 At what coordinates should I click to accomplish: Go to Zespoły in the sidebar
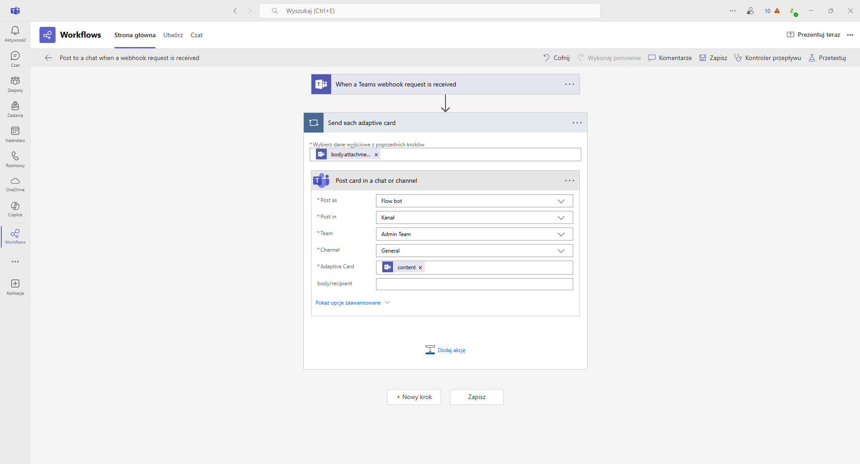(15, 84)
